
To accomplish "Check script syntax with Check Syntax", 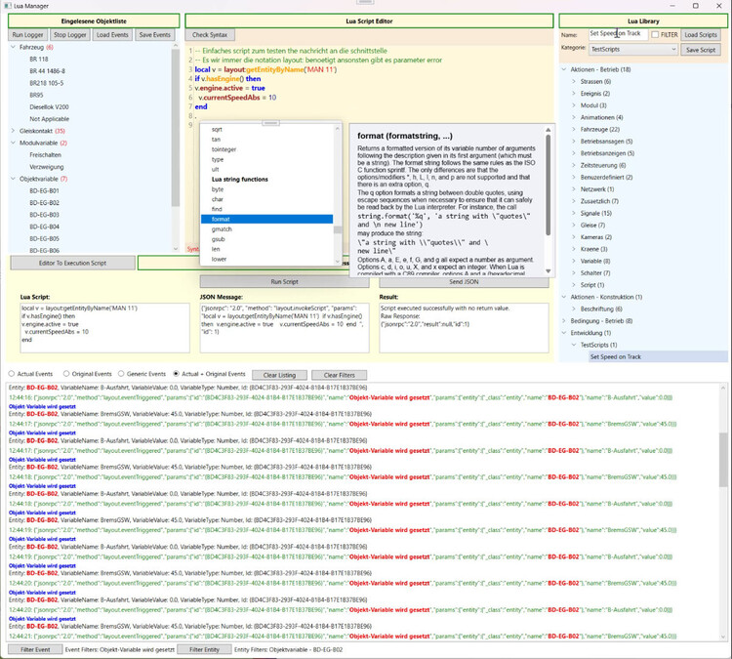I will pos(210,34).
